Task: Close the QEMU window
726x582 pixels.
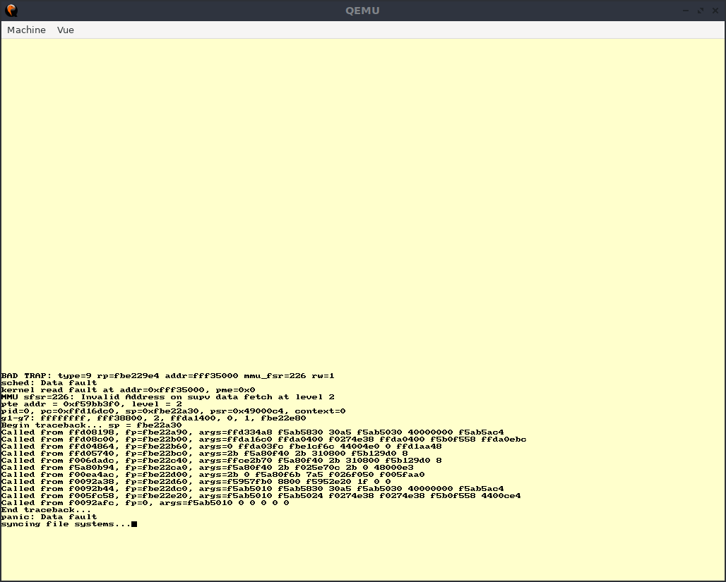Action: coord(715,10)
